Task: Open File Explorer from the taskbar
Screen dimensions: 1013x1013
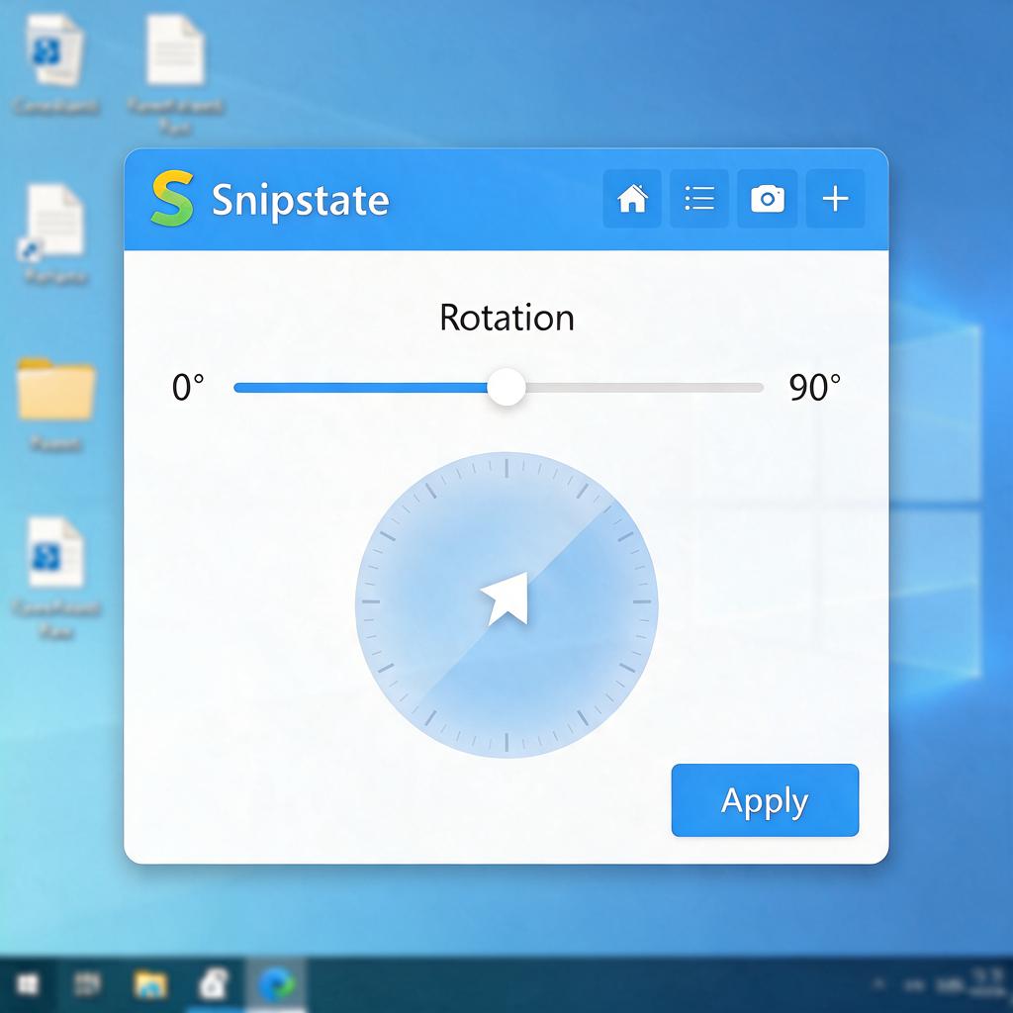Action: tap(150, 984)
